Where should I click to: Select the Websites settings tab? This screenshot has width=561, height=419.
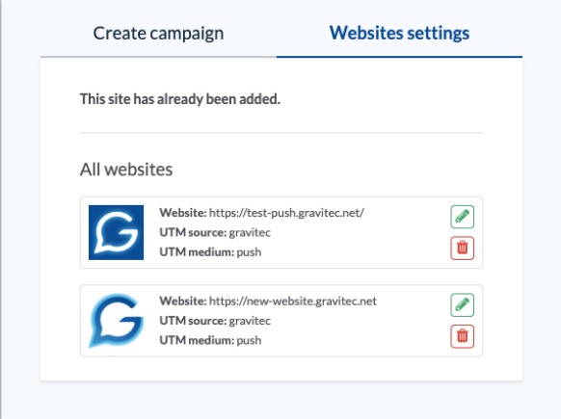tap(399, 34)
